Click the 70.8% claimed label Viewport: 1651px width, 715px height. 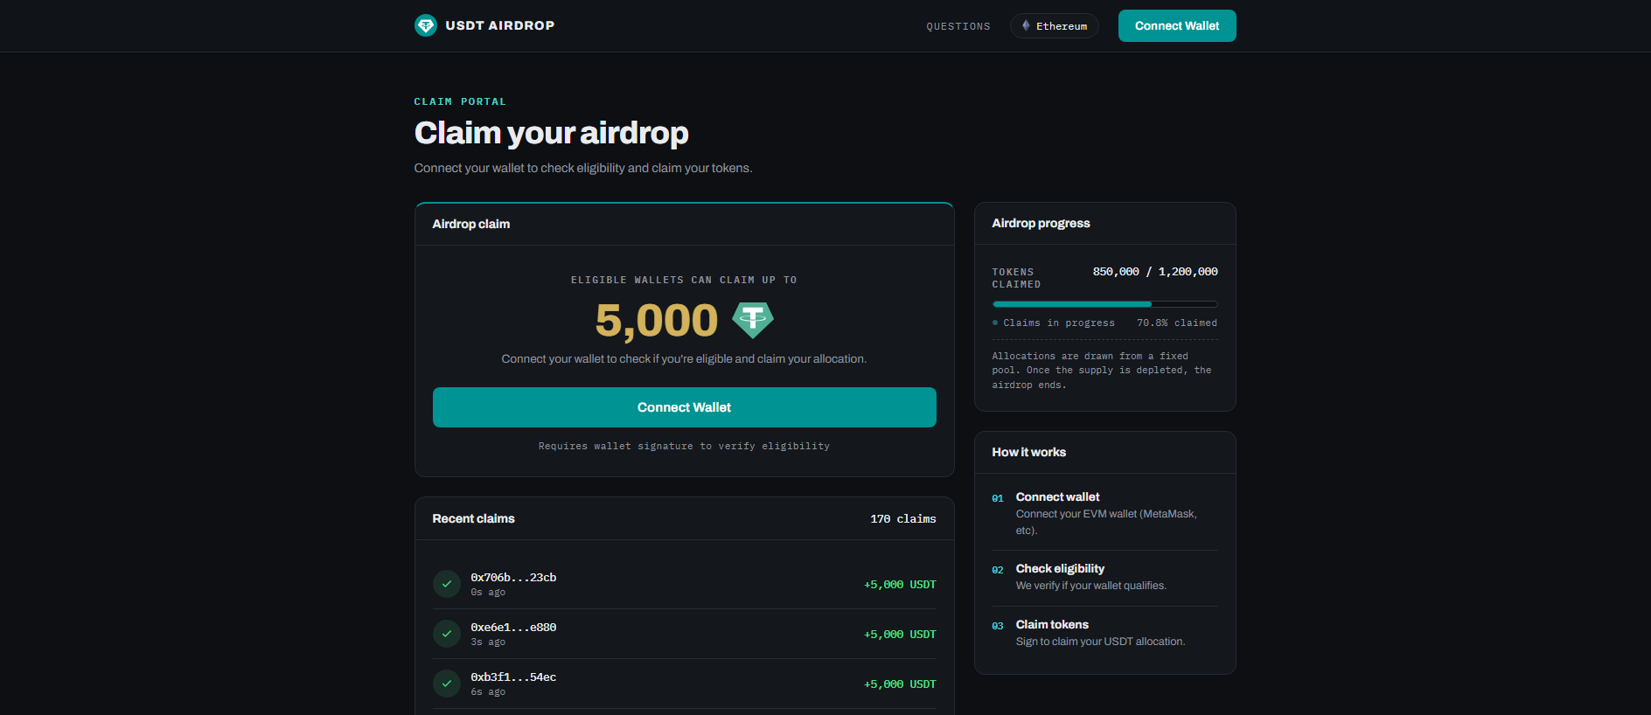[x=1177, y=323]
